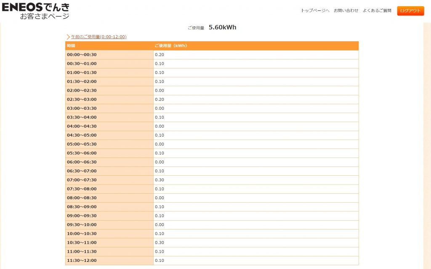Click the 0.10 usage for 03:30～04:00
Viewport: 431px width, 269px height.
[x=160, y=117]
